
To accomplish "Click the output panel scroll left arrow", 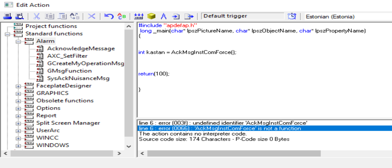I will coord(142,154).
